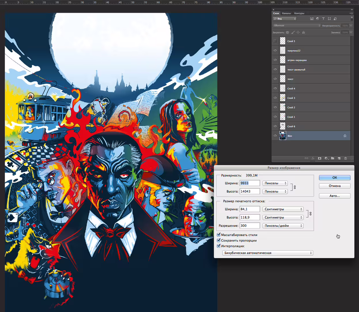Filter layers by pixel layer icon

(x=312, y=18)
